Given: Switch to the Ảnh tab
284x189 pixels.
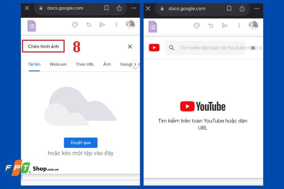Looking at the screenshot, I should [x=107, y=64].
